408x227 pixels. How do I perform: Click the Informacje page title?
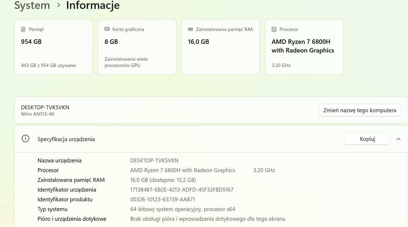[x=93, y=5]
